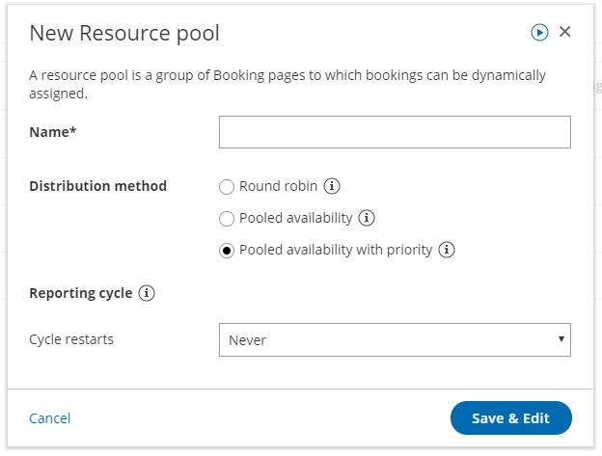View info for Pooled availability with priority
Image resolution: width=602 pixels, height=456 pixels.
pyautogui.click(x=447, y=250)
